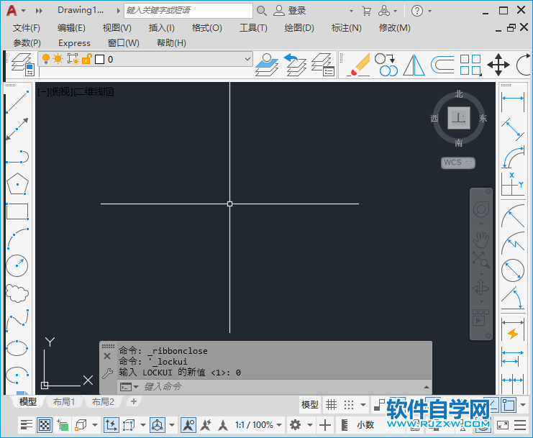Click the [俯视] viewport view label

[x=62, y=91]
